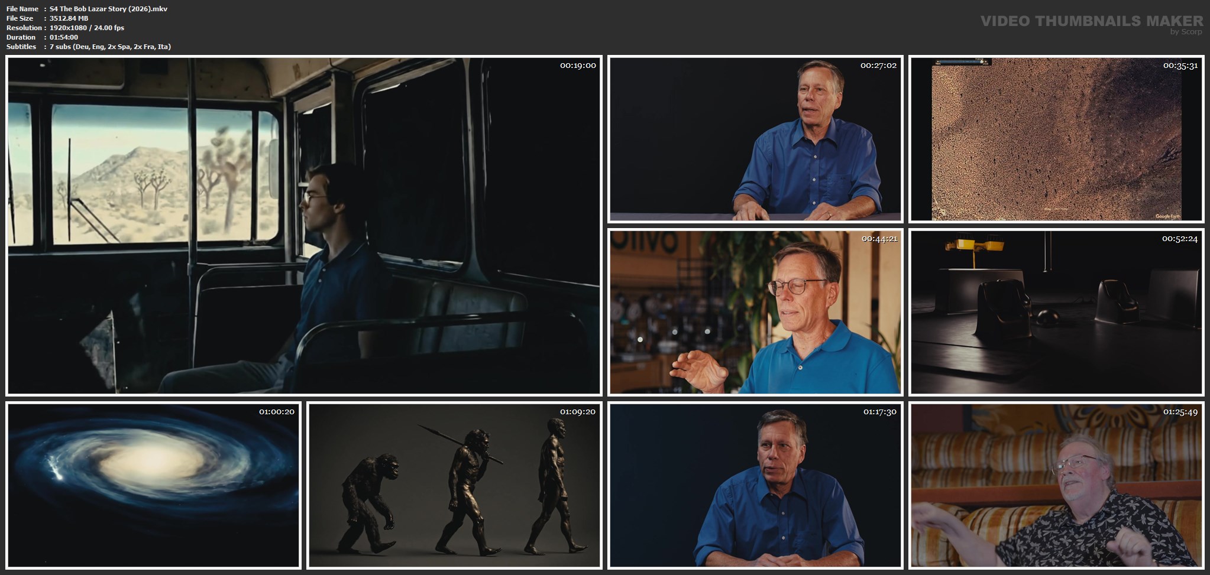Click the Google Earth logo in aerial image

[1167, 216]
